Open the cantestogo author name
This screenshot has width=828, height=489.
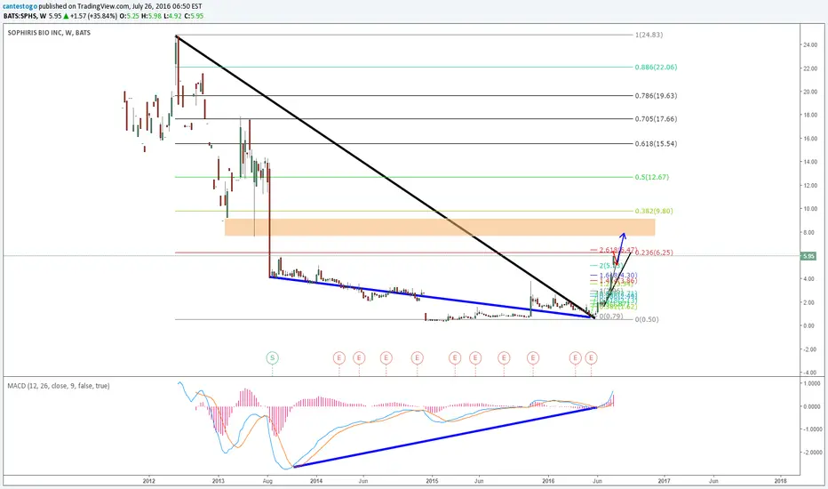(20, 6)
